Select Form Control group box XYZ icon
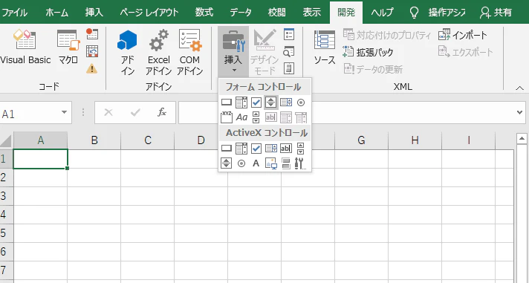Image resolution: width=529 pixels, height=283 pixels. pos(227,117)
